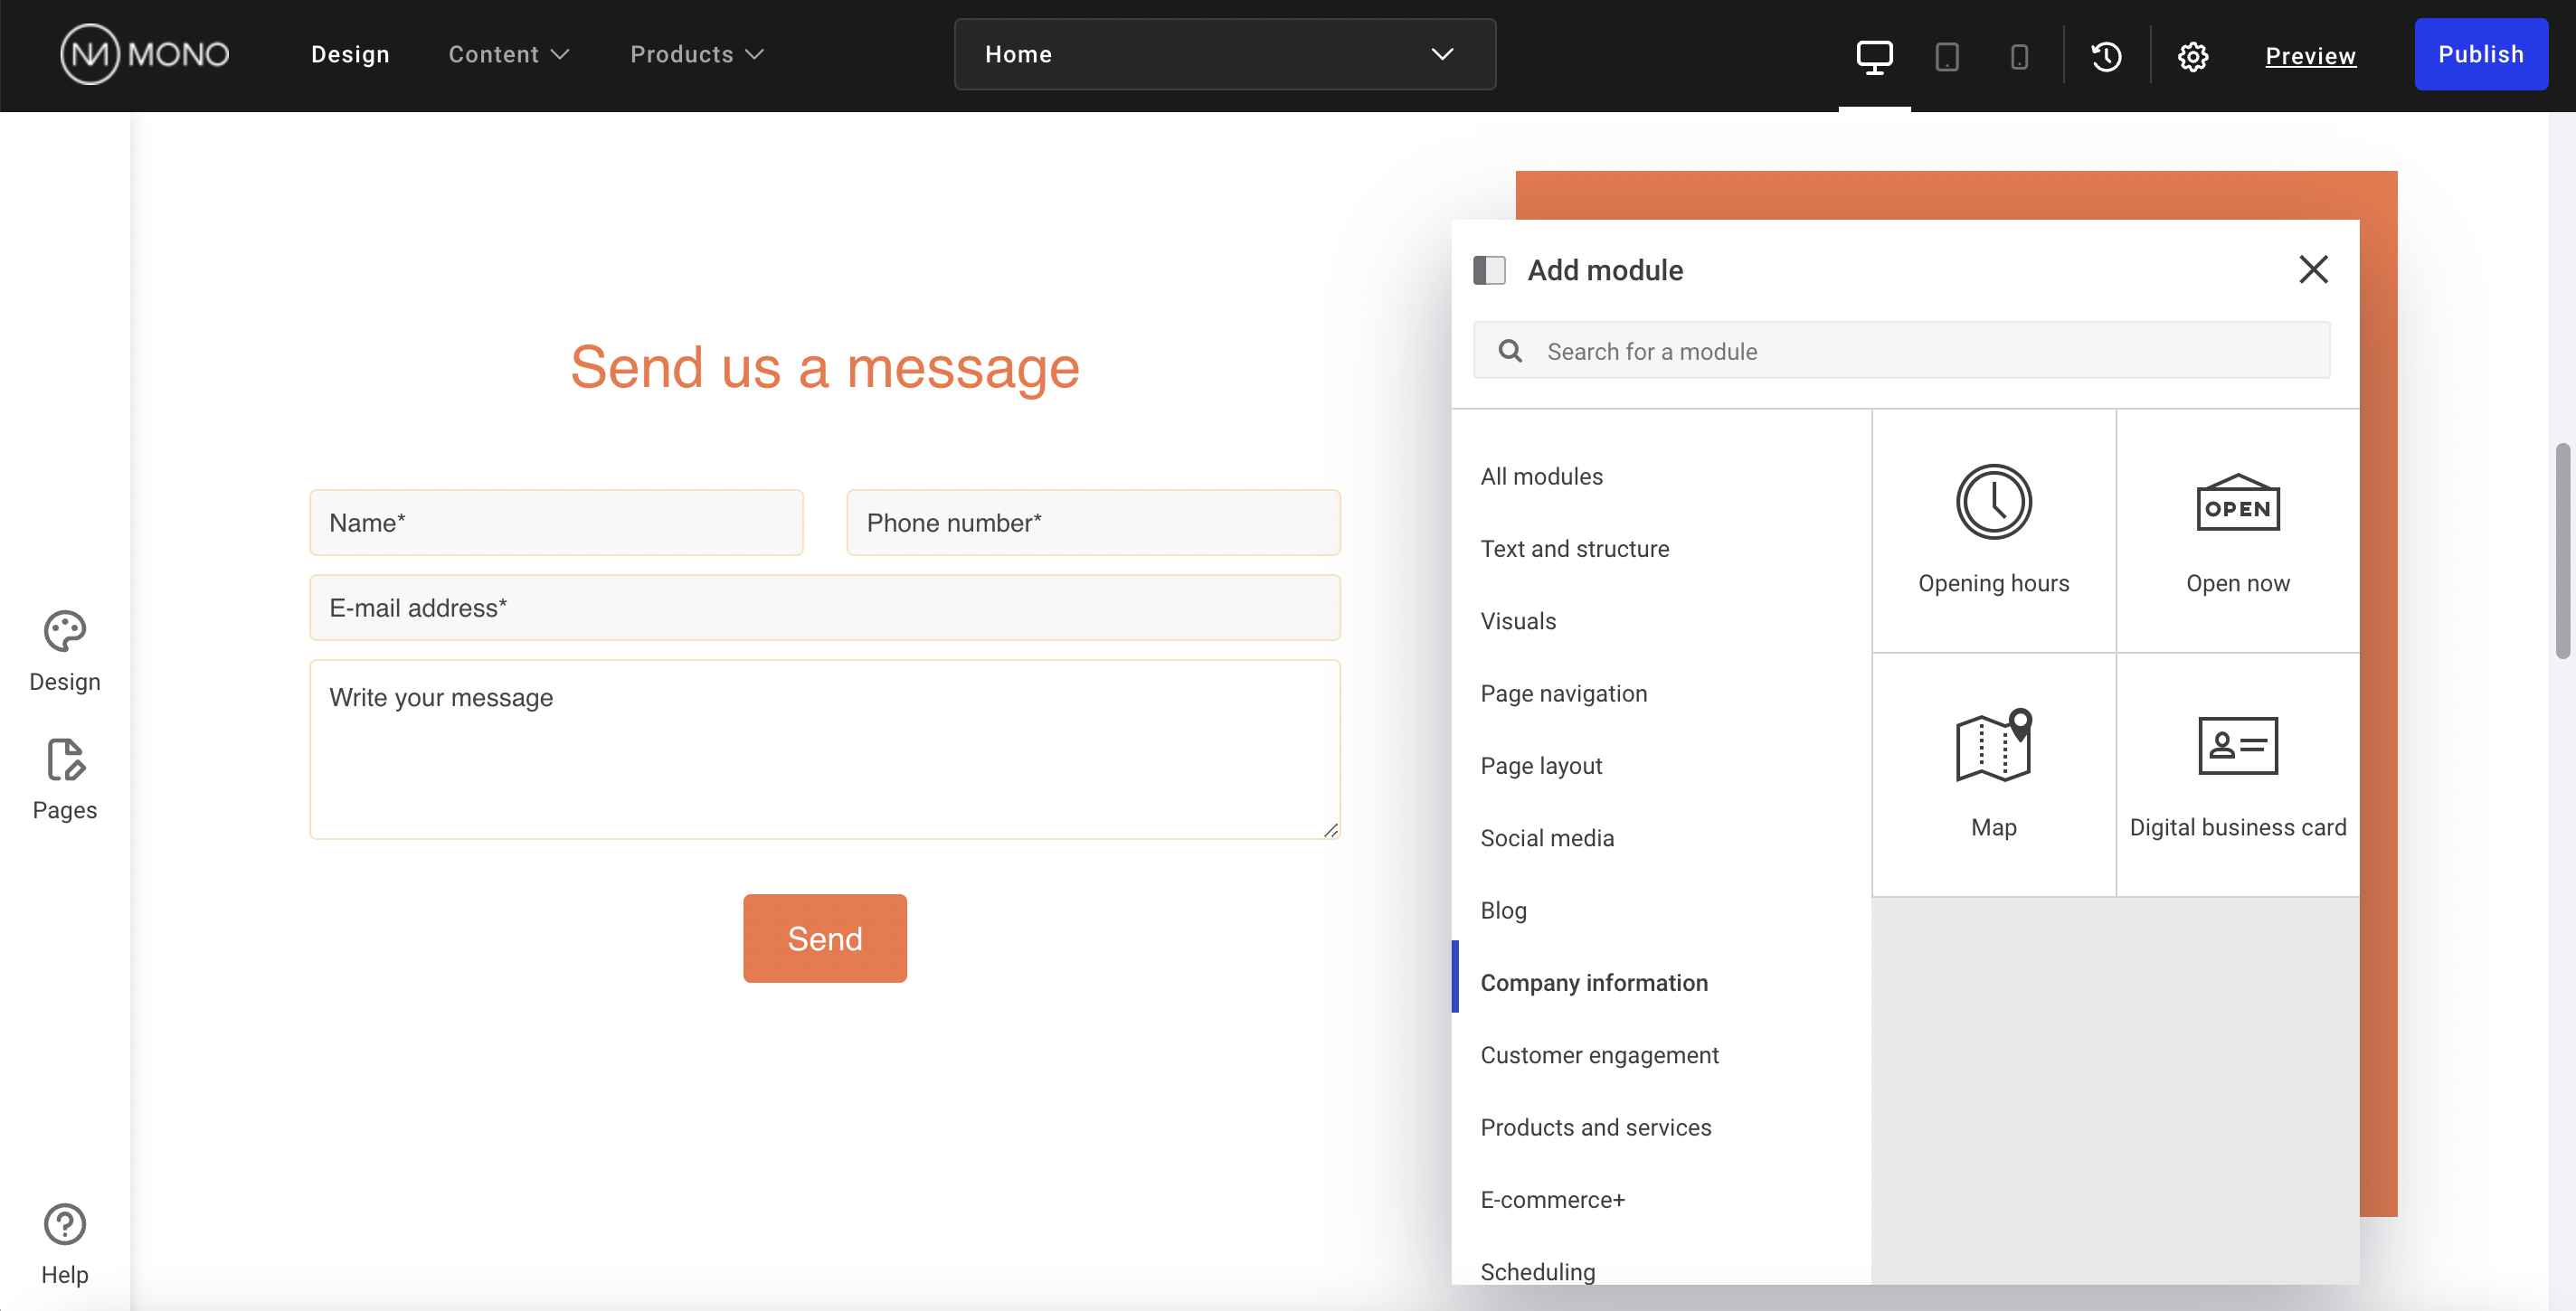This screenshot has width=2576, height=1311.
Task: Expand the Content menu
Action: click(508, 54)
